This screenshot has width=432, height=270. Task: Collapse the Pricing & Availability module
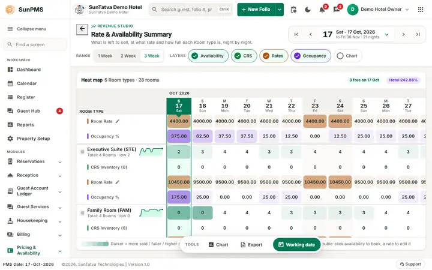pyautogui.click(x=60, y=251)
